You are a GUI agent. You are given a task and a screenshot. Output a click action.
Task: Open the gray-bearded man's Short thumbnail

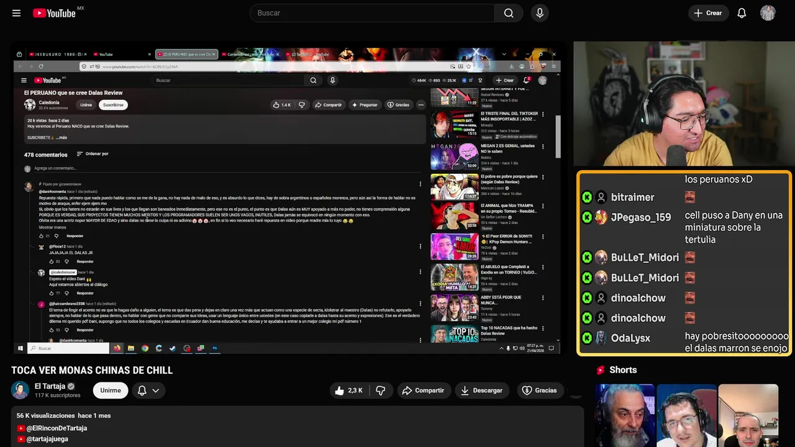[x=625, y=415]
